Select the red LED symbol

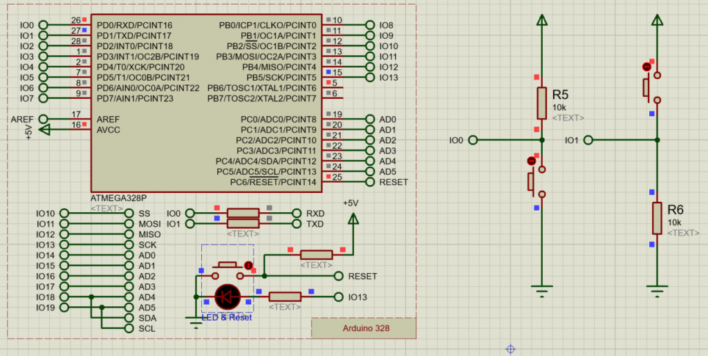pos(227,297)
